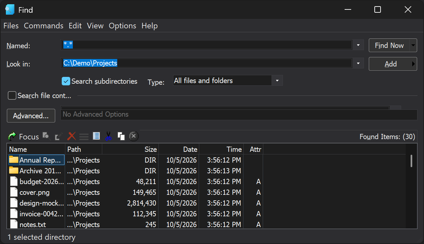Sort results by the Size column header
The height and width of the screenshot is (244, 424).
(x=130, y=149)
